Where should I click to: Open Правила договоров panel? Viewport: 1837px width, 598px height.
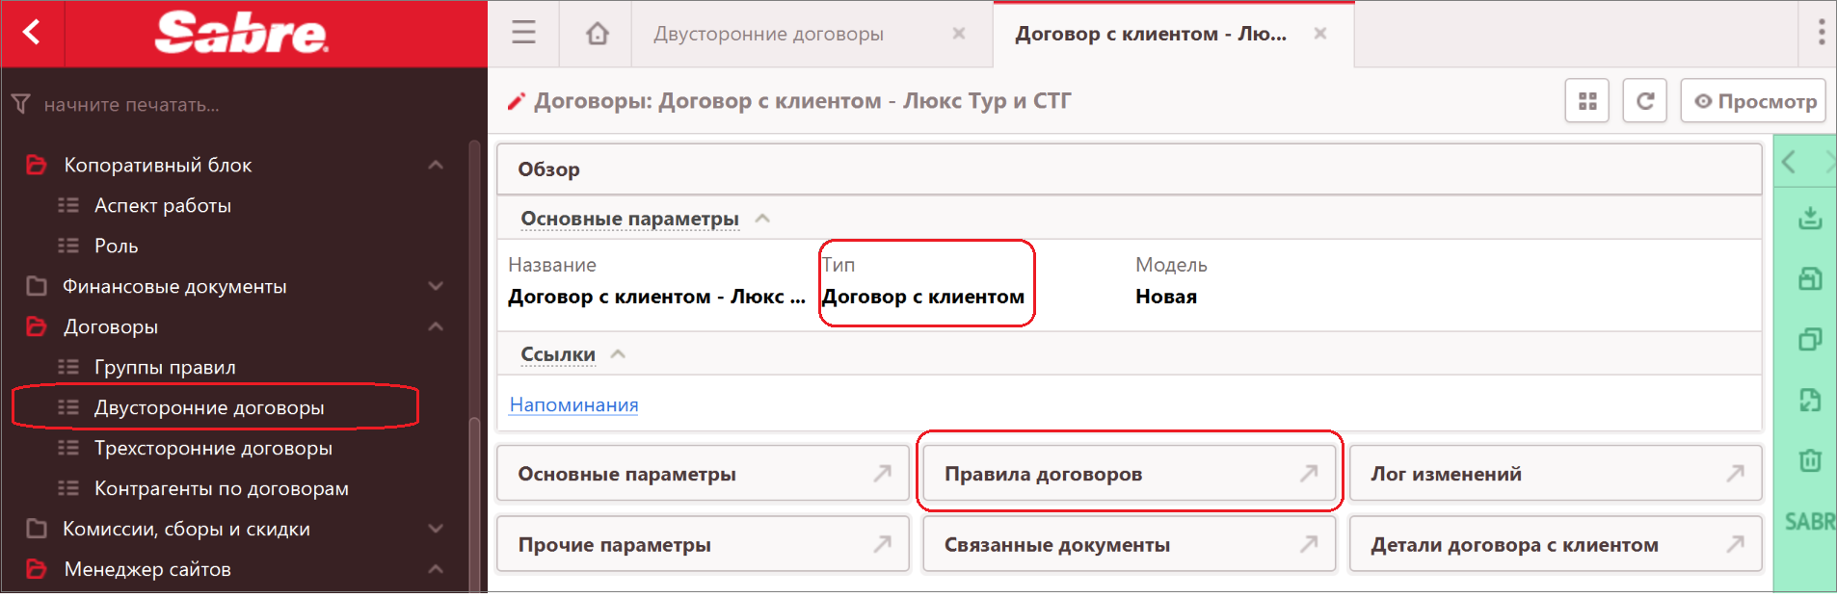click(x=1129, y=473)
